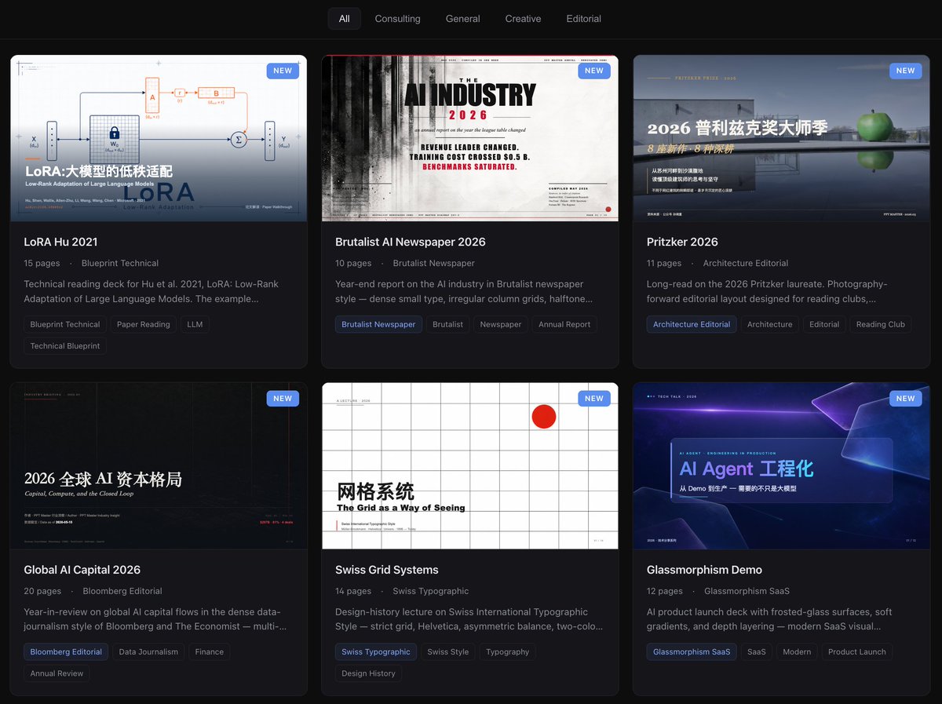Click NEW badge on Glassmorphism card
942x704 pixels.
[x=906, y=399]
